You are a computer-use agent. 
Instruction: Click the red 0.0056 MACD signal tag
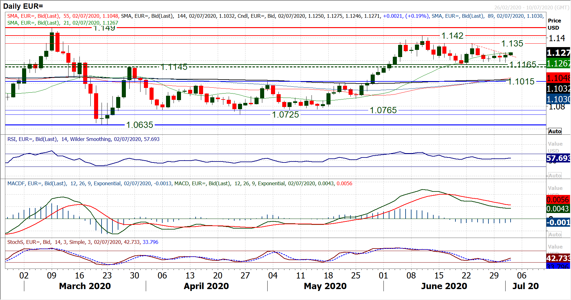(558, 200)
